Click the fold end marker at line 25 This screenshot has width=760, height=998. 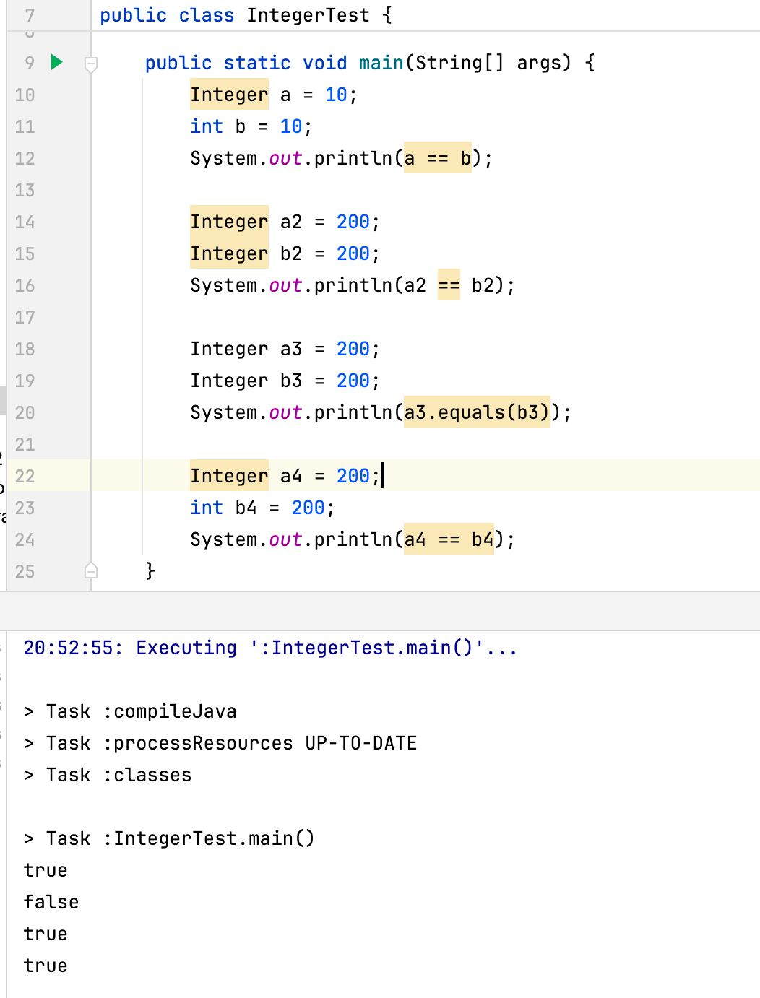(x=91, y=571)
